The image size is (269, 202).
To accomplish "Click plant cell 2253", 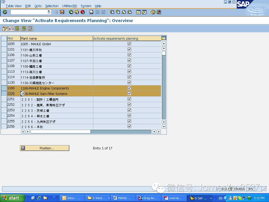I will pyautogui.click(x=14, y=110).
